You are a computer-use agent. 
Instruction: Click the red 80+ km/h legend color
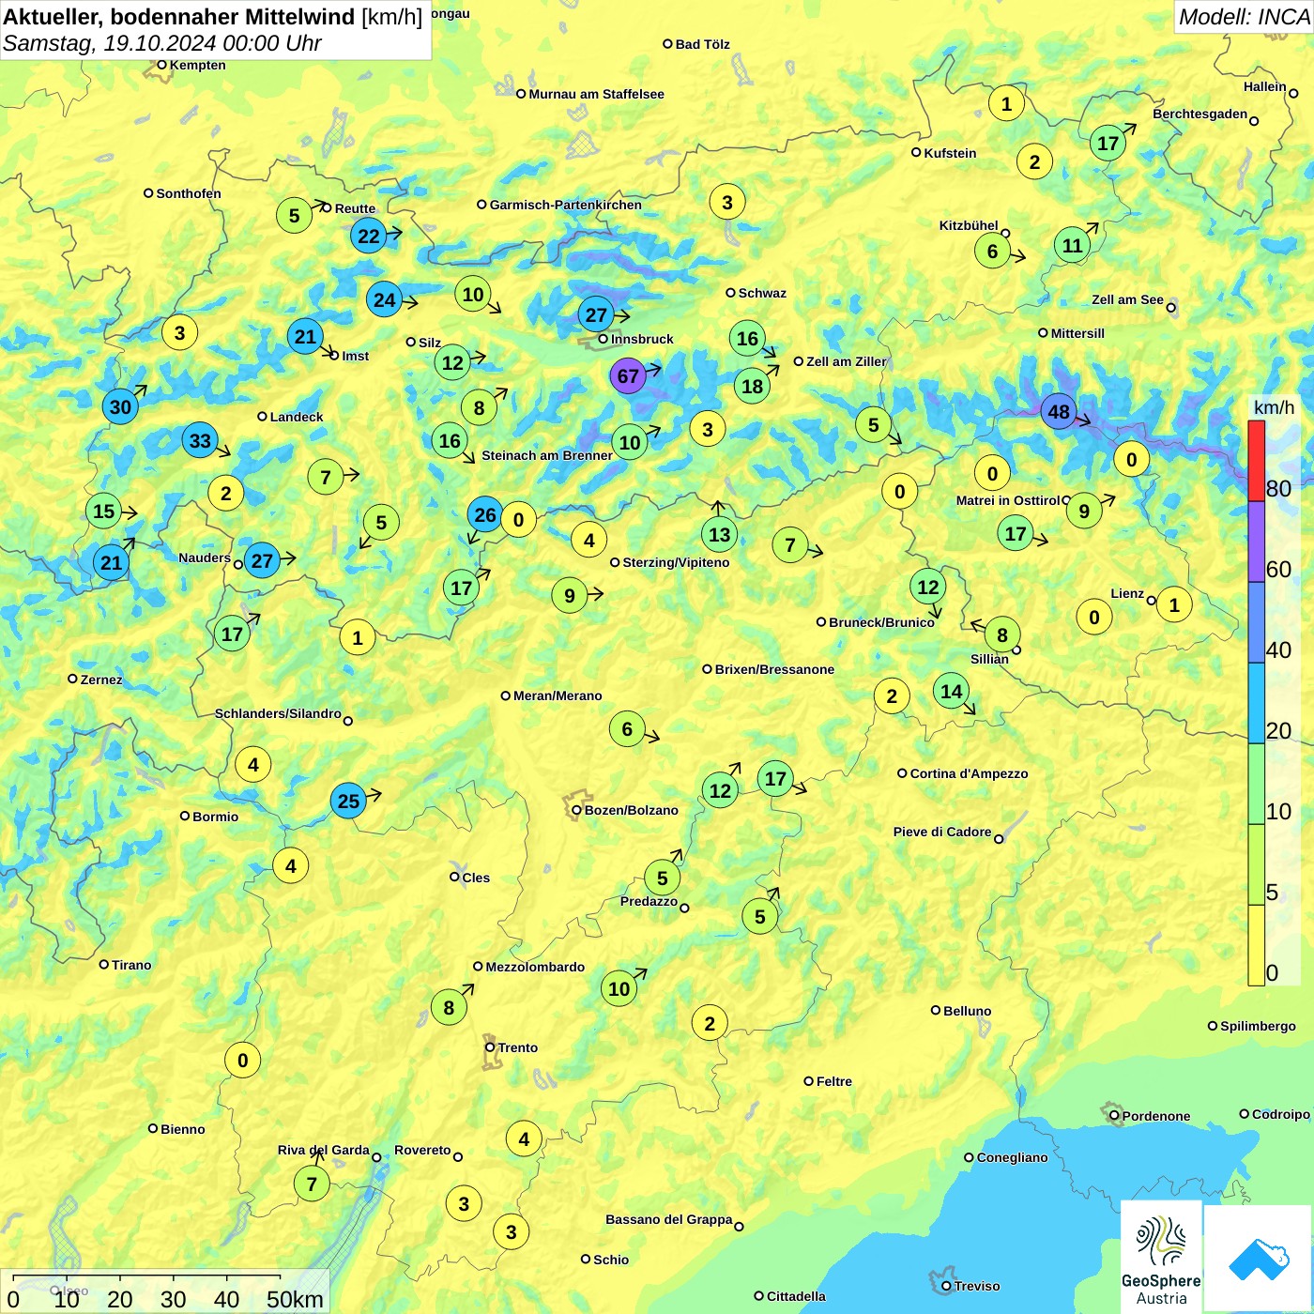point(1257,461)
